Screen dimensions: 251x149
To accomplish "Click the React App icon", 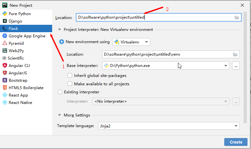I will pyautogui.click(x=5, y=95).
